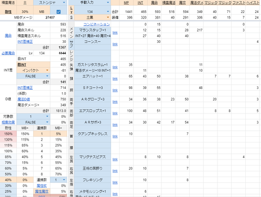Select the ARグローブ+3 hands cell

pos(92,99)
